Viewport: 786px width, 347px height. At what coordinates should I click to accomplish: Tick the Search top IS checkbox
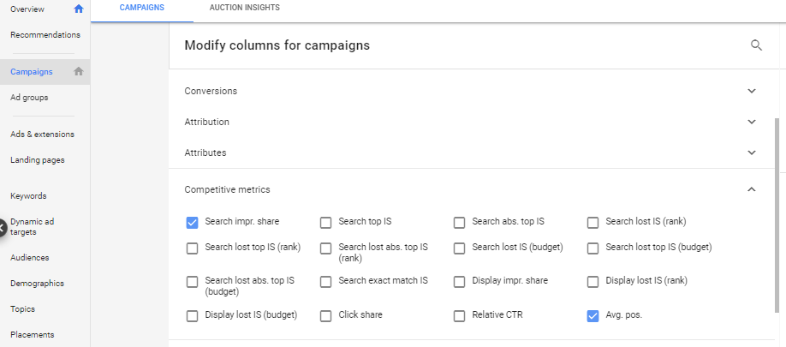tap(325, 223)
